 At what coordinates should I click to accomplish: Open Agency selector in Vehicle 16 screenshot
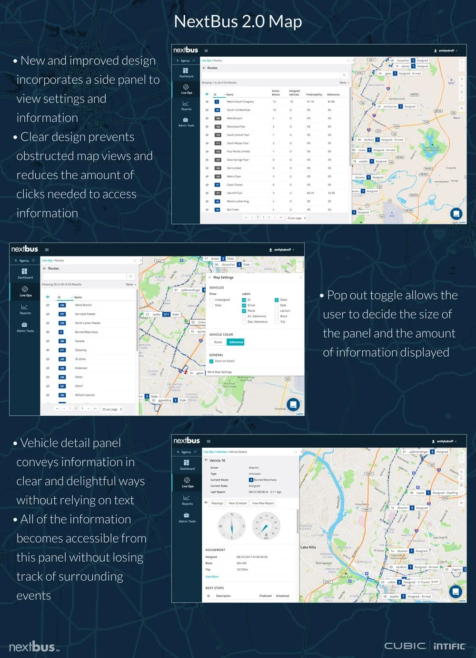coord(187,452)
